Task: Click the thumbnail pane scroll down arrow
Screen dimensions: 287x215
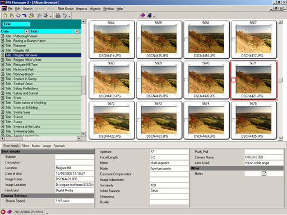Action: pos(280,138)
